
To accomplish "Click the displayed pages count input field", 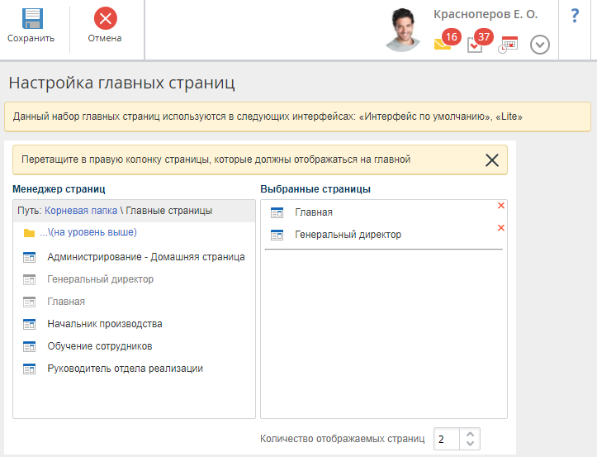I will coord(446,439).
